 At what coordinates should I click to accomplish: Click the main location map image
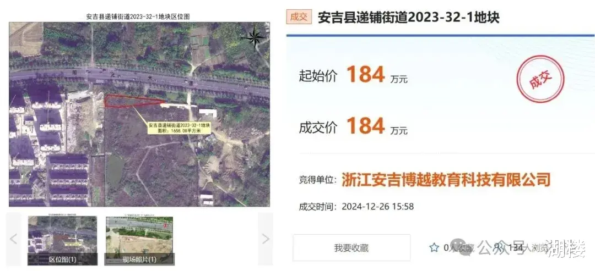139,114
